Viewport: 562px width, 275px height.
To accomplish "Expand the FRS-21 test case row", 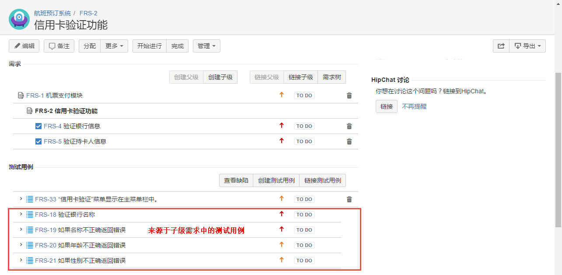I will tap(21, 260).
